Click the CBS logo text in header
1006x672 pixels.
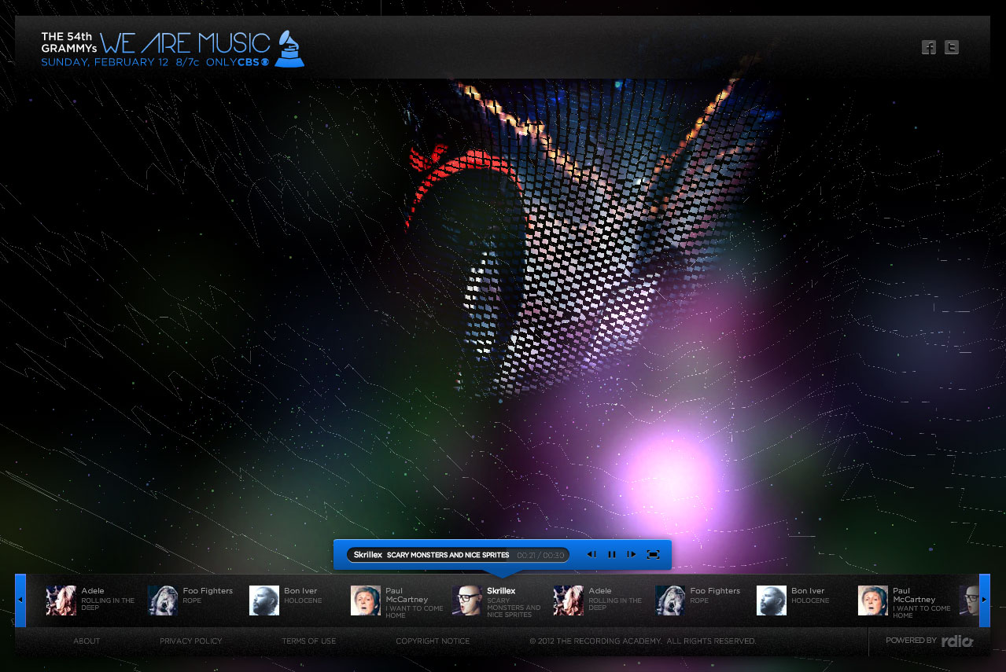(255, 62)
